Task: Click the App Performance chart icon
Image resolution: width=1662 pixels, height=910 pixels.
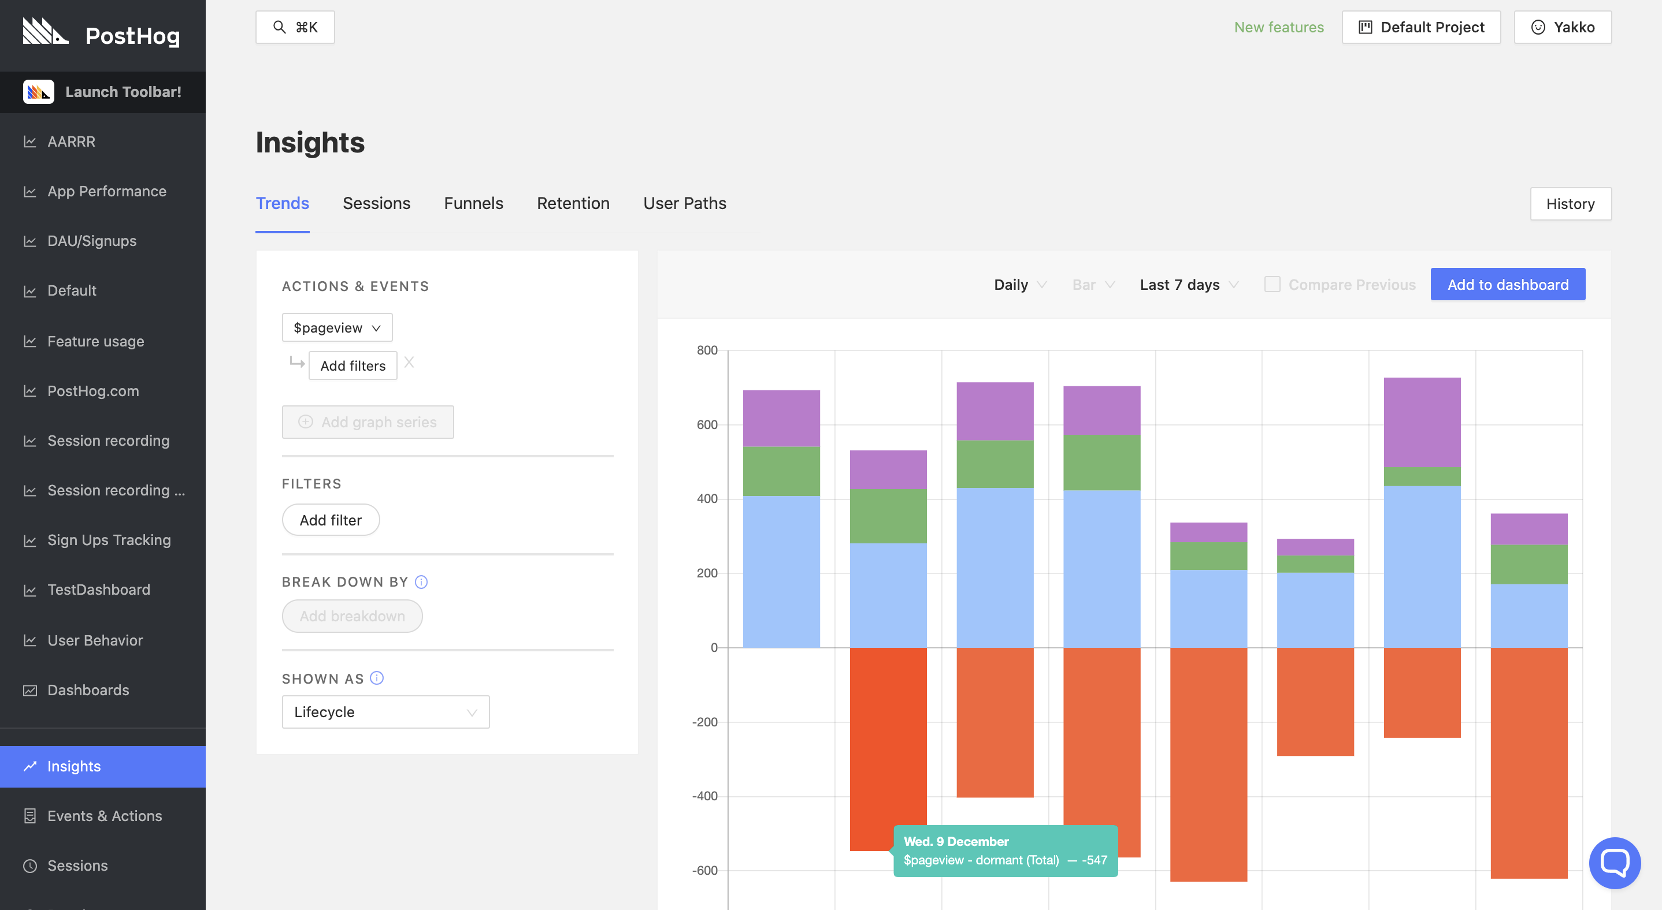Action: point(29,191)
